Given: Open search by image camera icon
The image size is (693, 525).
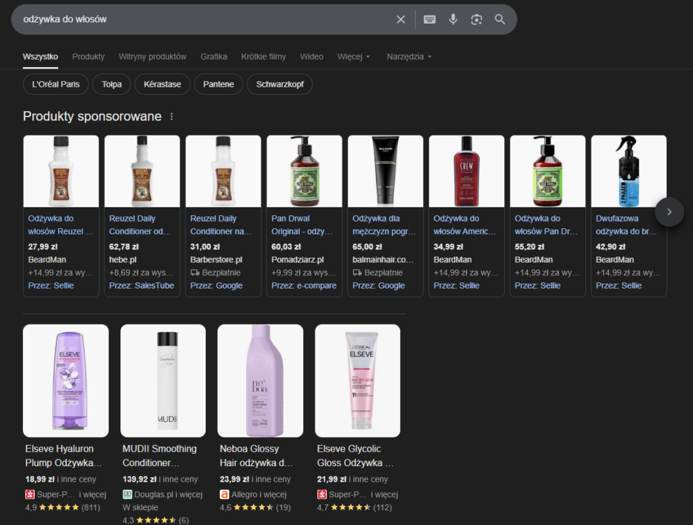Looking at the screenshot, I should point(476,20).
